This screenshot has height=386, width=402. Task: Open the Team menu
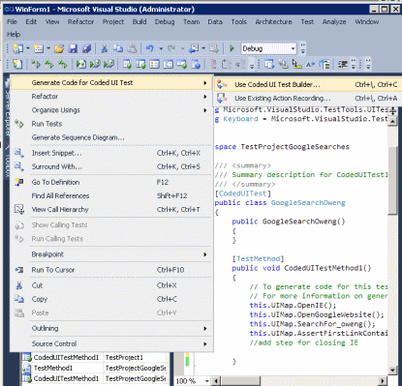pos(192,22)
